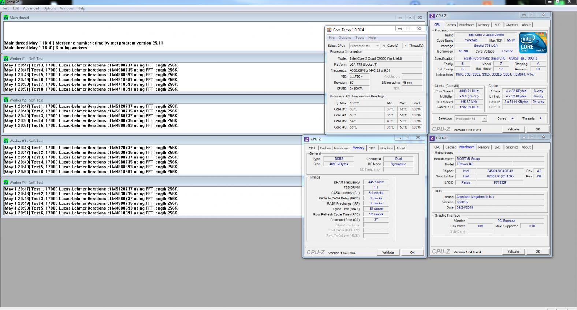Click the Worker #1 Self-Test window icon
The image size is (577, 310).
click(6, 58)
